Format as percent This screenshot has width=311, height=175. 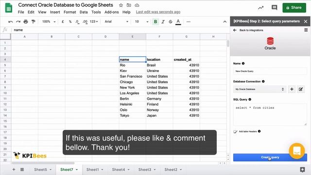70,21
